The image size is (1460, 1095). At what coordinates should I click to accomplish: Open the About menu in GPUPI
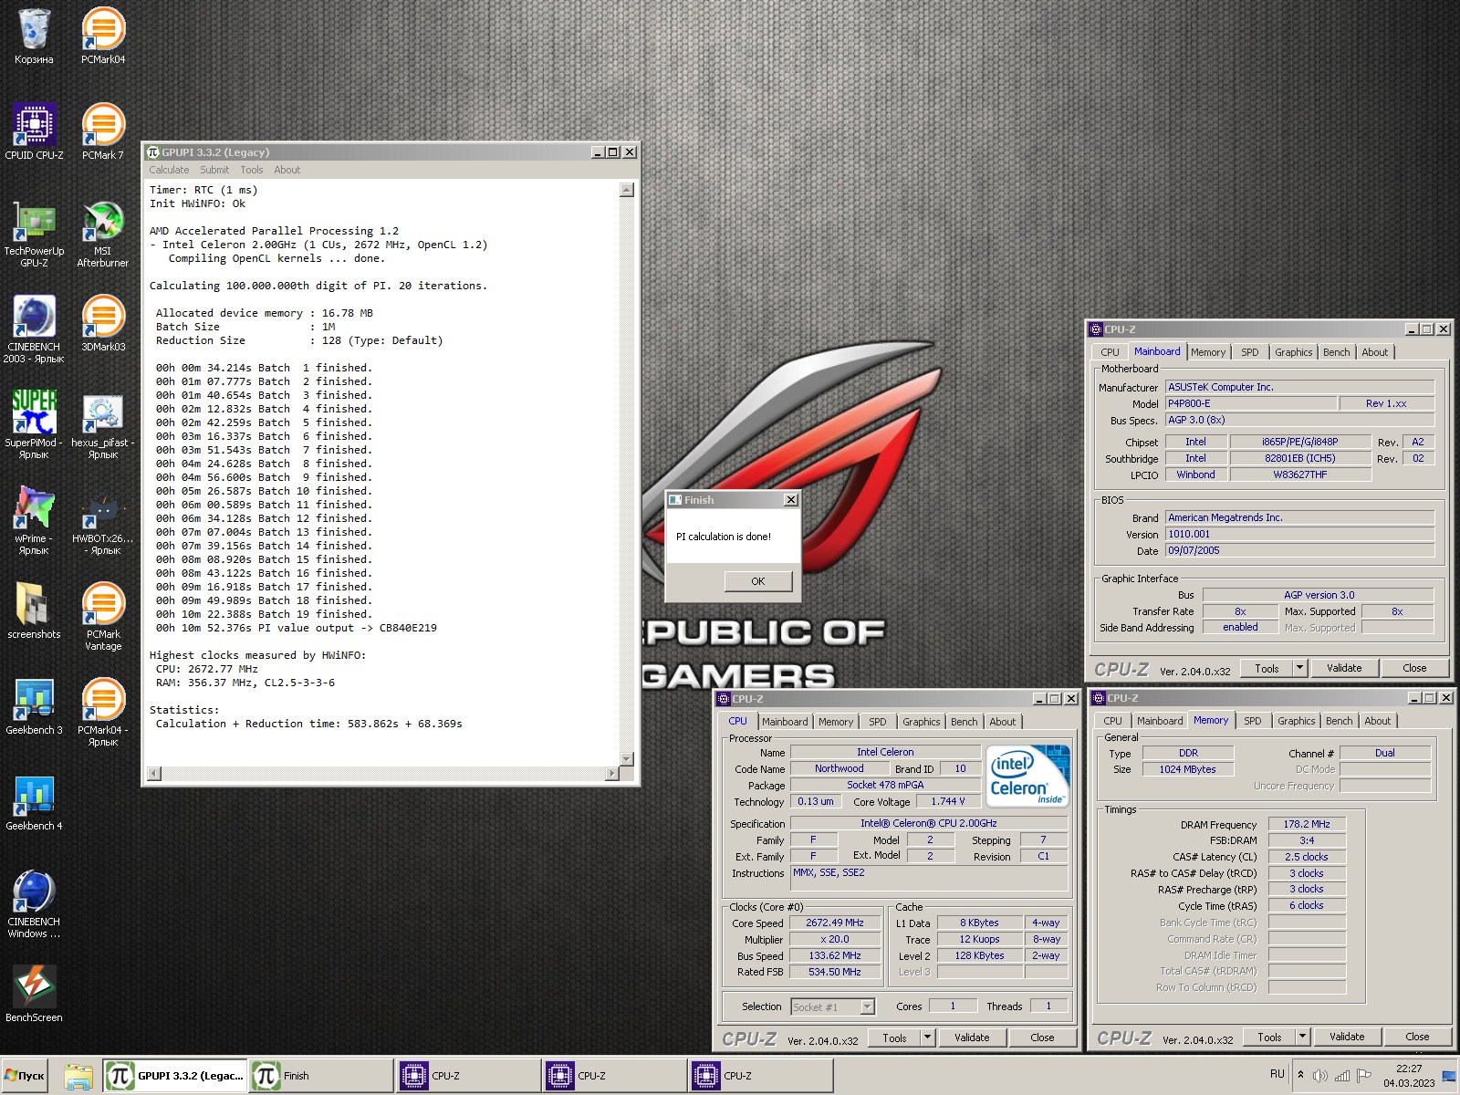click(x=287, y=170)
